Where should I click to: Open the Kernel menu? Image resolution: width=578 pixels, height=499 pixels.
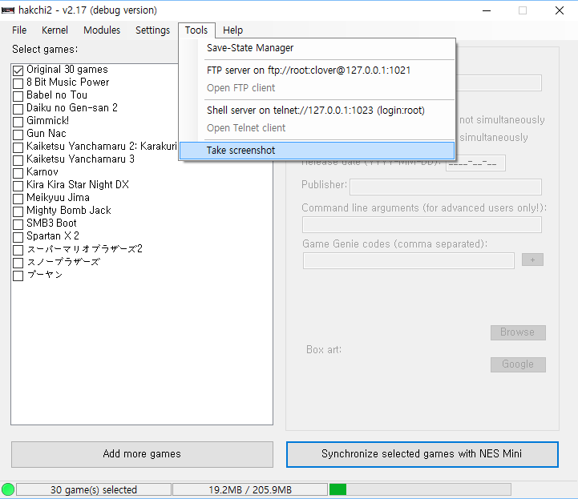[x=55, y=30]
